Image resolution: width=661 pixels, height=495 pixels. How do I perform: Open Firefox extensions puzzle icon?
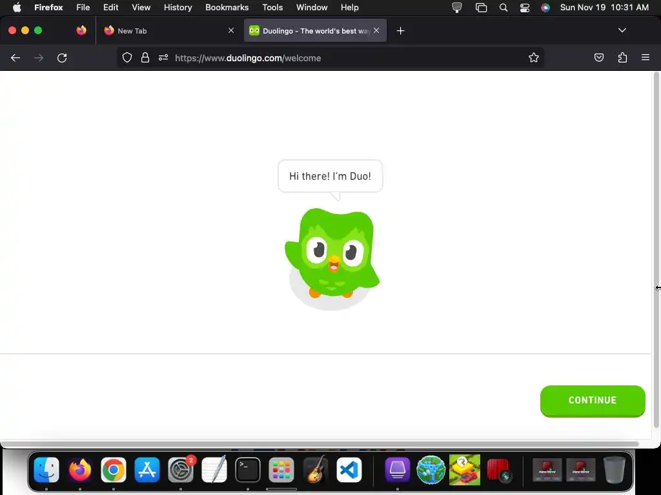click(x=622, y=57)
